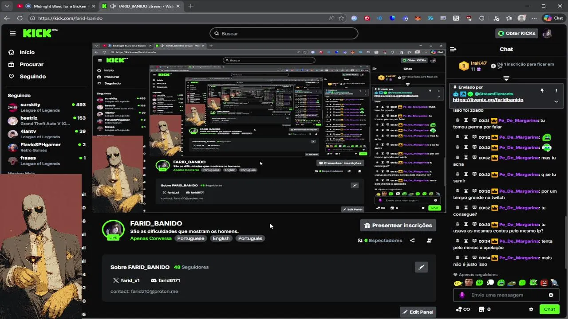The image size is (568, 319).
Task: Add this page to favorites star
Action: (341, 18)
